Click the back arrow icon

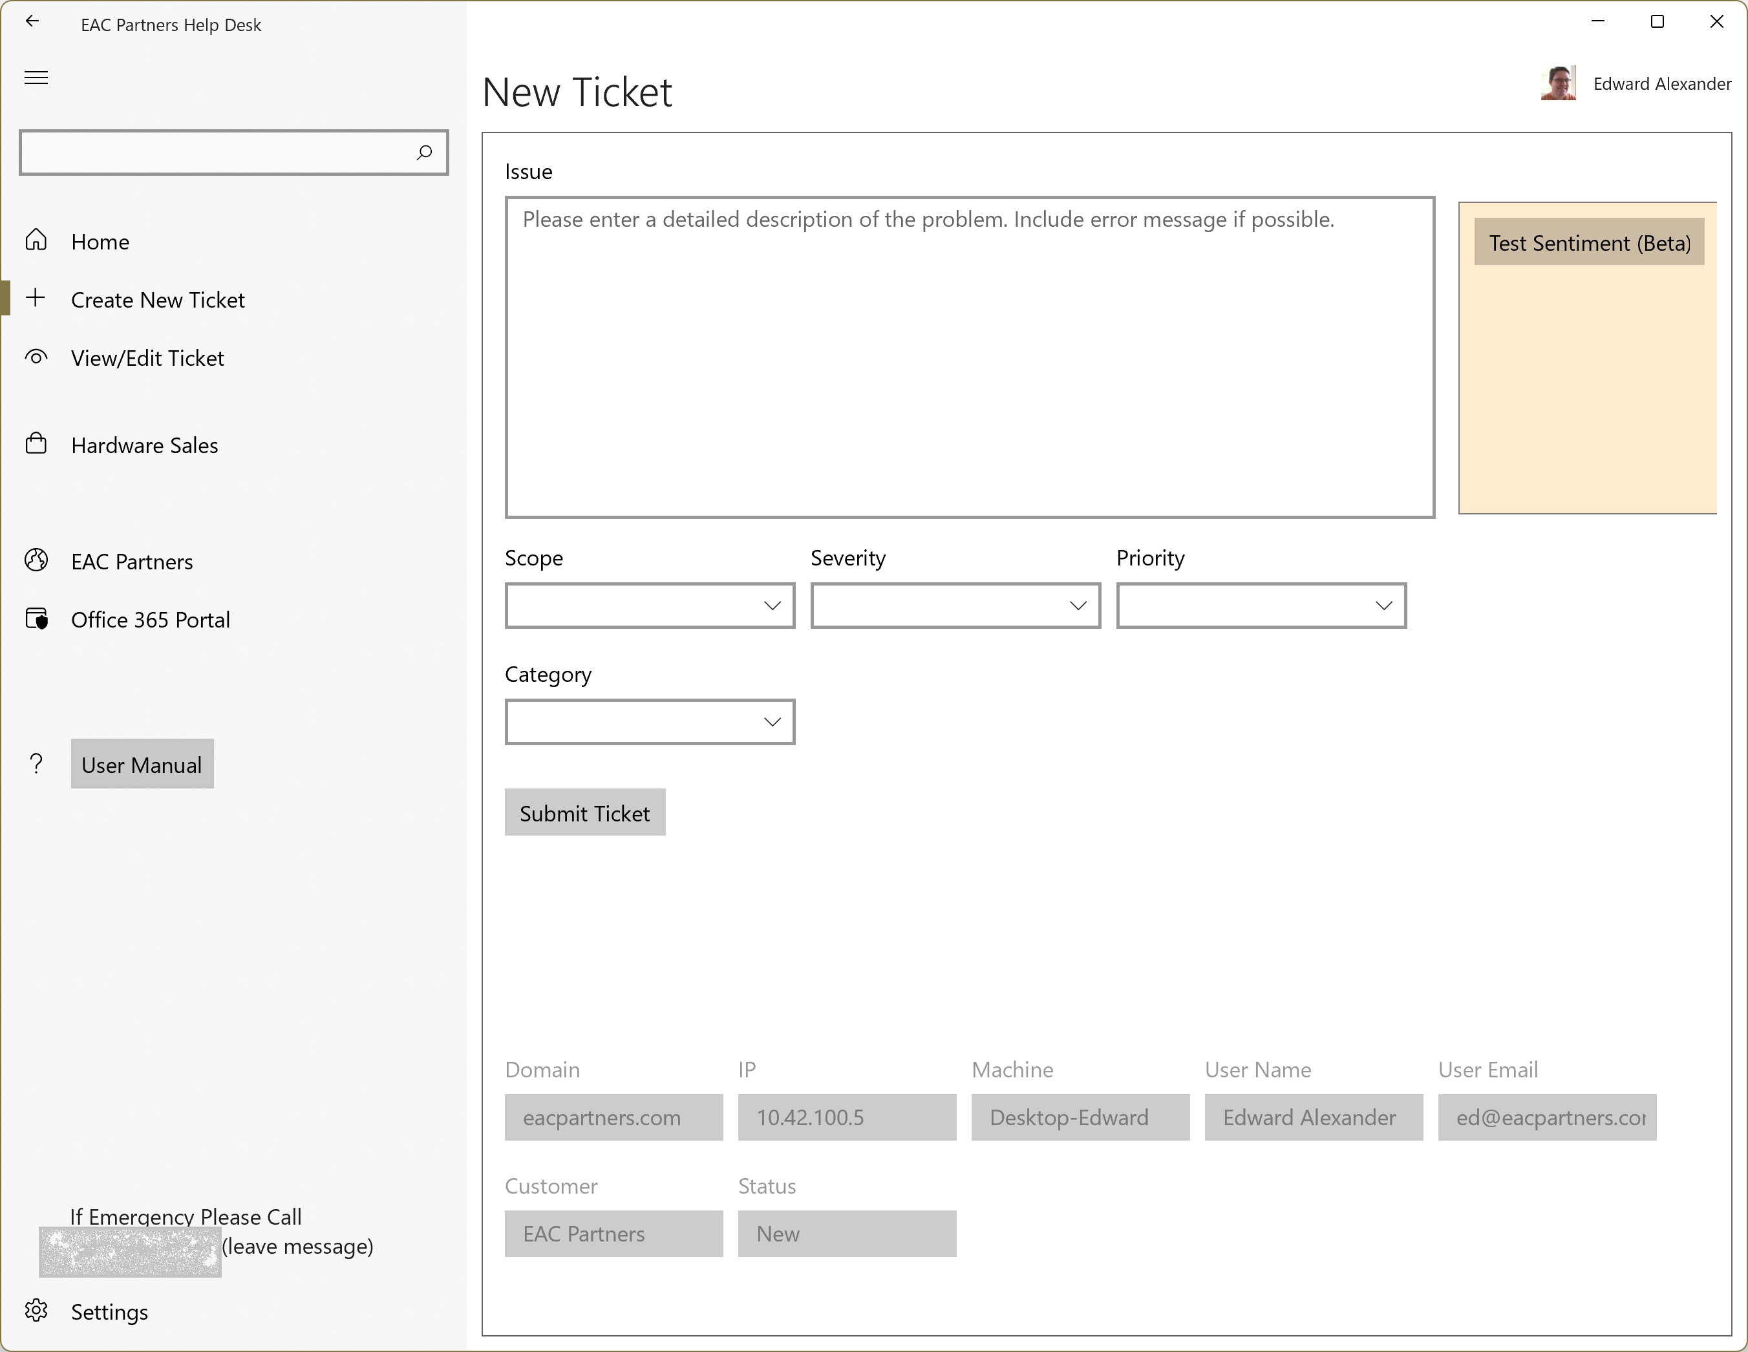tap(32, 21)
